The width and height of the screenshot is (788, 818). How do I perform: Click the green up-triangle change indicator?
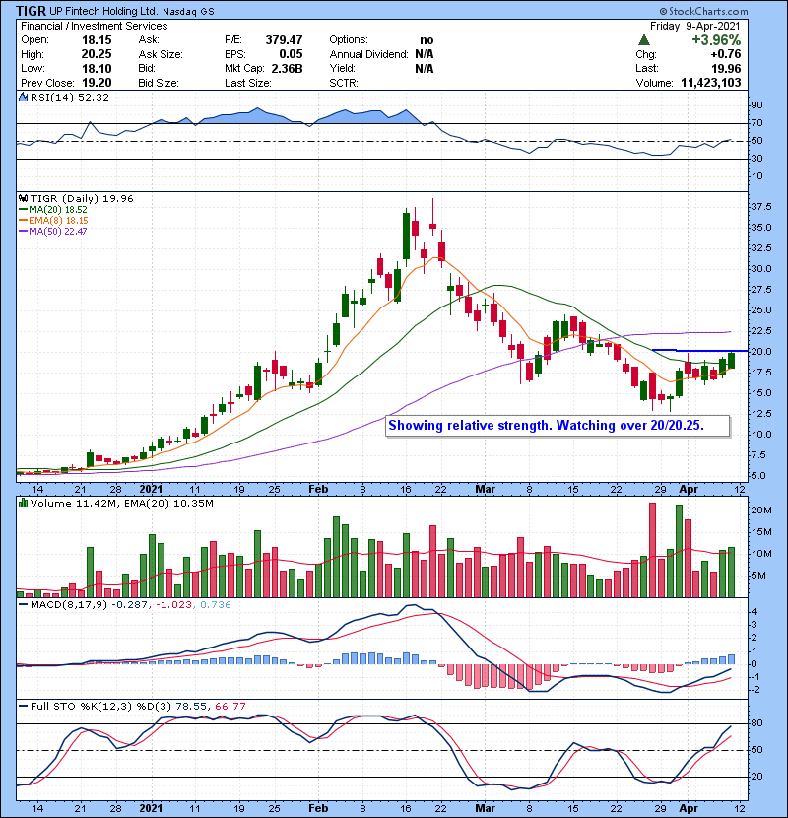click(x=644, y=40)
